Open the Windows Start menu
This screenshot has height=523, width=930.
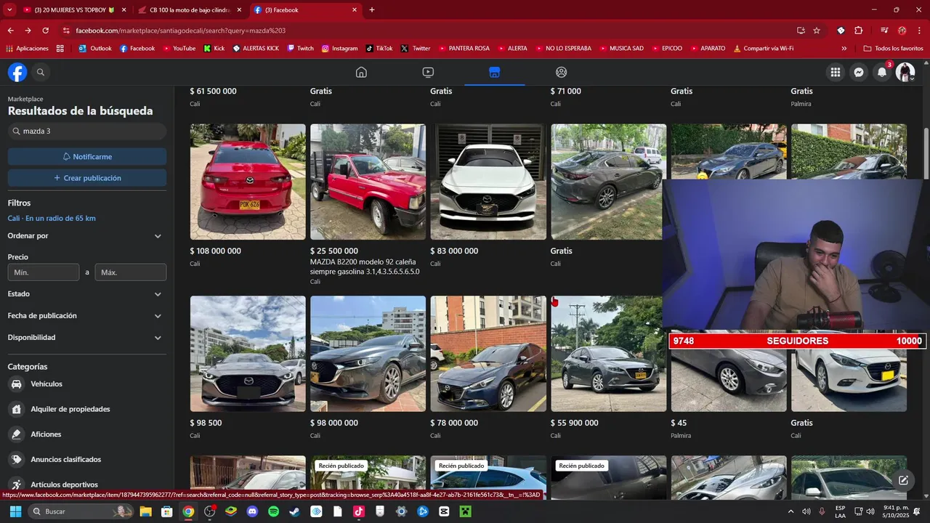point(15,511)
